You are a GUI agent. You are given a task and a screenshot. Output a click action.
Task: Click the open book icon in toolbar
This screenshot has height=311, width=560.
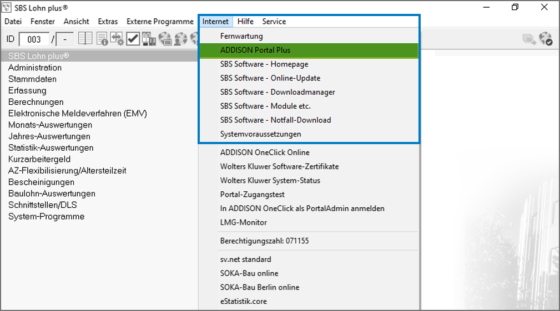85,39
